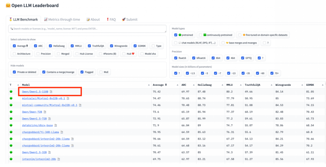Enable continuously pretrained model type checkbox
This screenshot has height=167, width=326.
point(201,35)
